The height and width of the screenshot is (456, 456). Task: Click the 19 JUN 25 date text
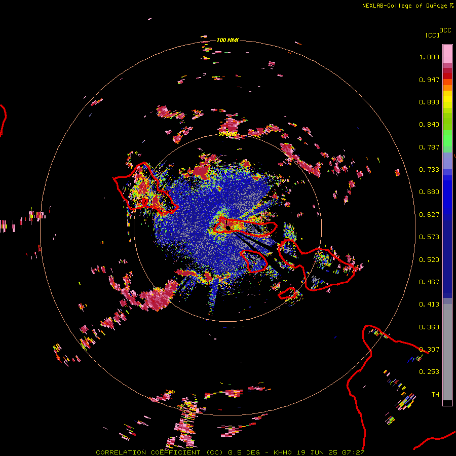[317, 452]
